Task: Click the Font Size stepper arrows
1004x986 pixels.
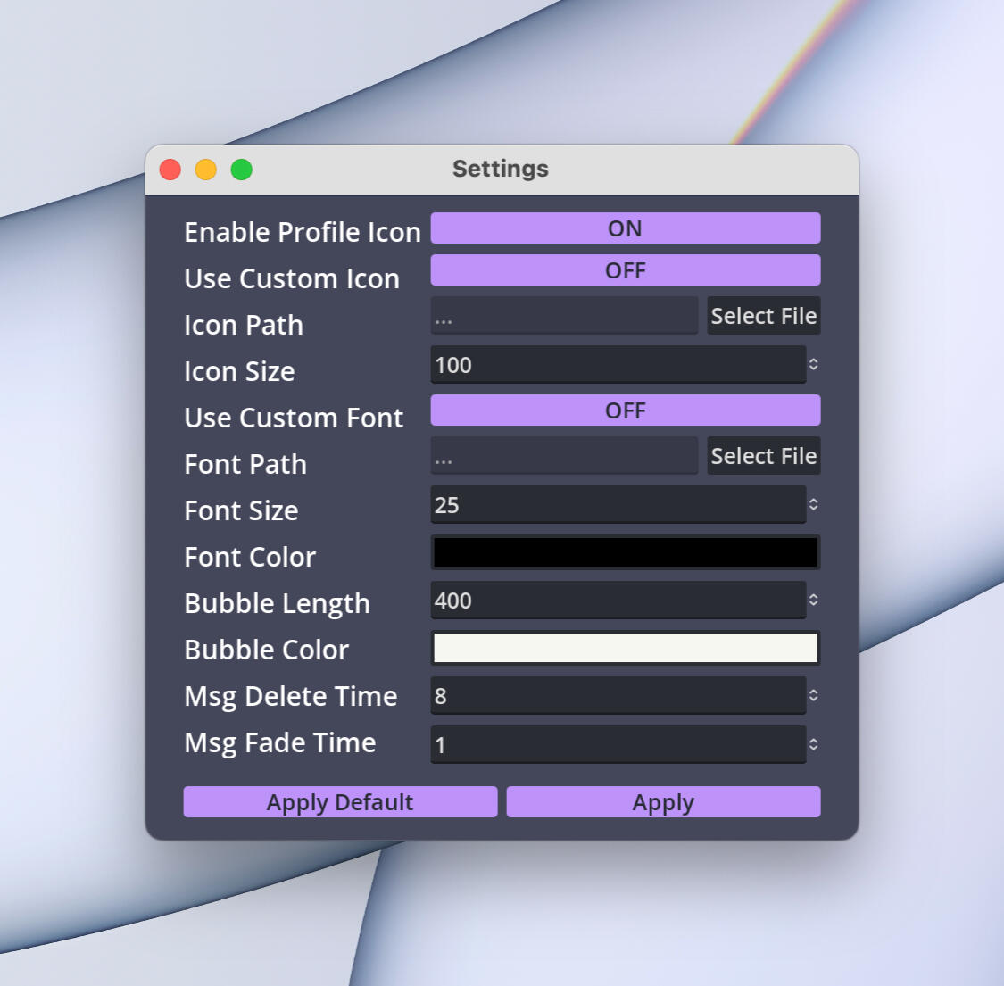Action: pos(813,504)
